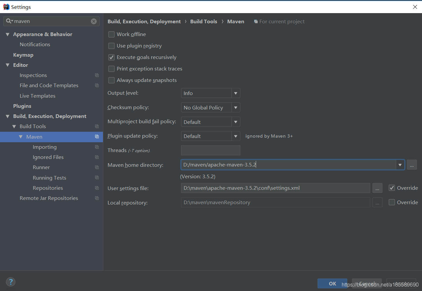Select Notifications in the settings tree
This screenshot has width=422, height=291.
[x=35, y=45]
